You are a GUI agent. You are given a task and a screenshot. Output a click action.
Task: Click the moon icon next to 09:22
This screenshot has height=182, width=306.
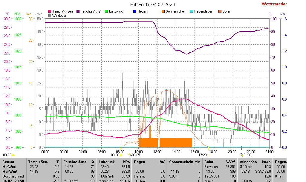click(13, 155)
